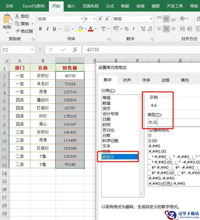The image size is (200, 220).
Task: Expand the fill color palette arrow
Action: (85, 29)
